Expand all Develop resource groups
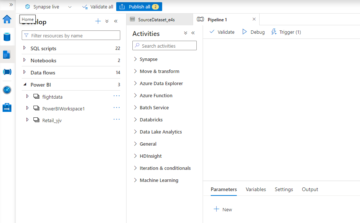Screen dimensions: 360x223 pyautogui.click(x=107, y=21)
